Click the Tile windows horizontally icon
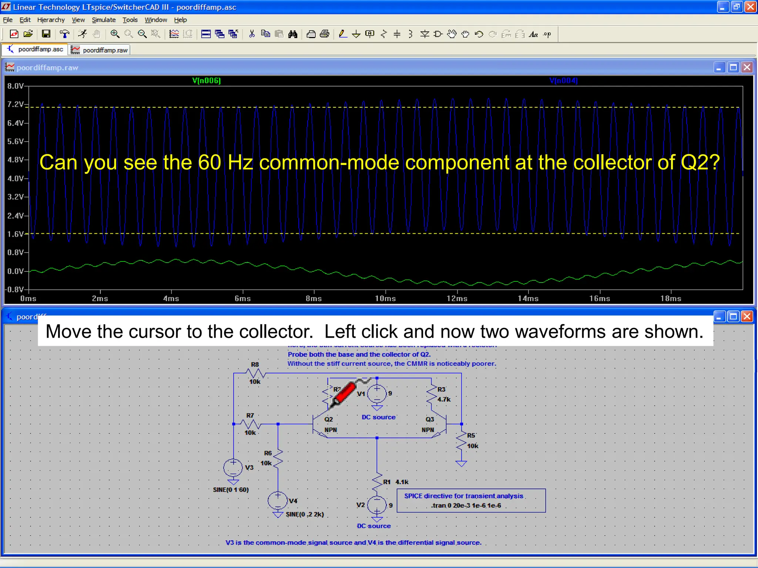758x568 pixels. click(x=206, y=34)
